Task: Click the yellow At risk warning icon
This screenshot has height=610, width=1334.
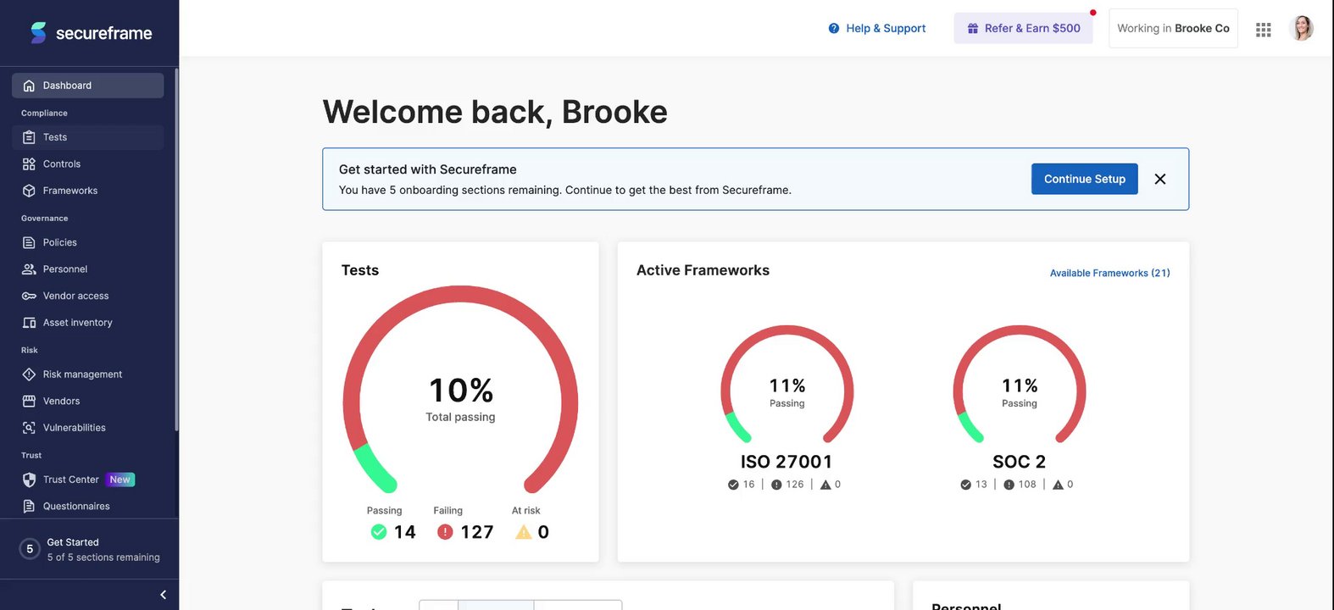Action: click(524, 532)
